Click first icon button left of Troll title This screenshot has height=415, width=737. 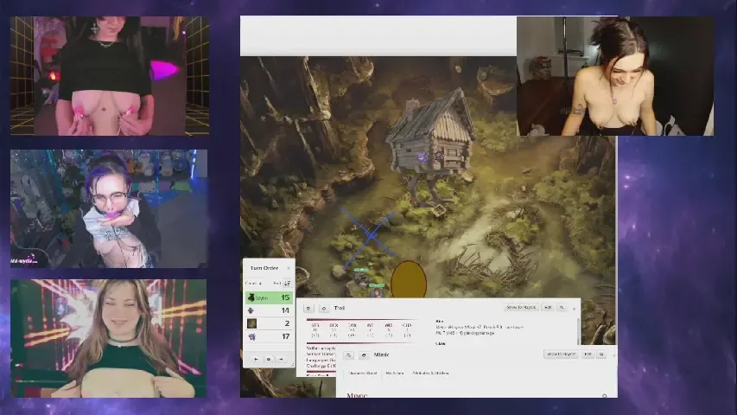click(309, 308)
